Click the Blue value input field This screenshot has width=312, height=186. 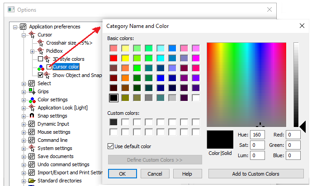tap(293, 155)
